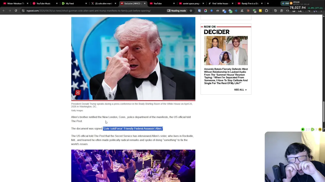The height and width of the screenshot is (182, 325).
Task: Open the DECIDER logo link
Action: pyautogui.click(x=217, y=32)
